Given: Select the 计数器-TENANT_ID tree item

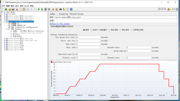Looking at the screenshot, I should click(18, 25).
